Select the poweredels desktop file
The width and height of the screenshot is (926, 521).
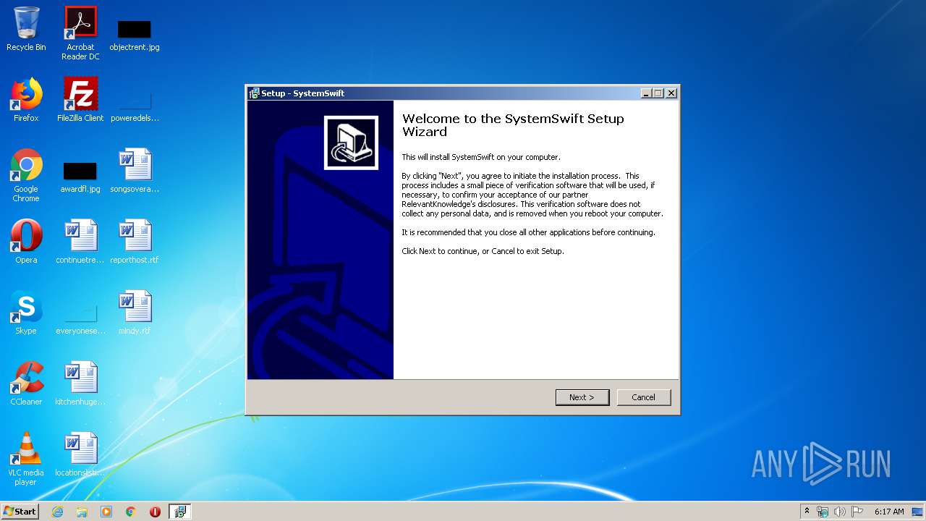click(x=135, y=106)
